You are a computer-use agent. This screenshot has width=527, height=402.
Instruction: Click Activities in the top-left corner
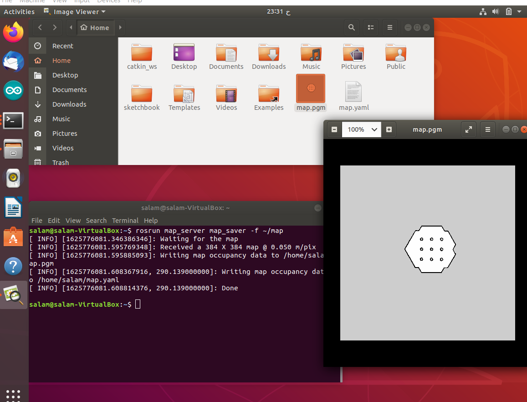click(19, 11)
